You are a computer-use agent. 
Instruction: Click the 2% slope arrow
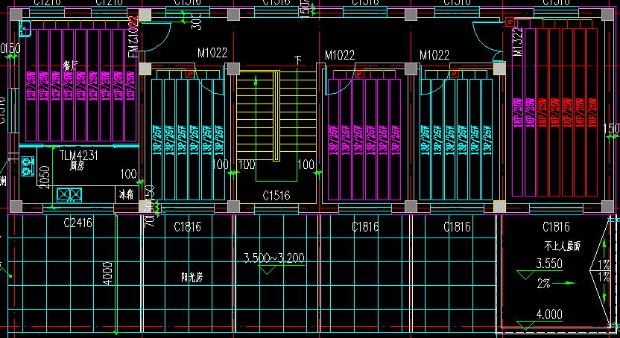click(x=570, y=283)
